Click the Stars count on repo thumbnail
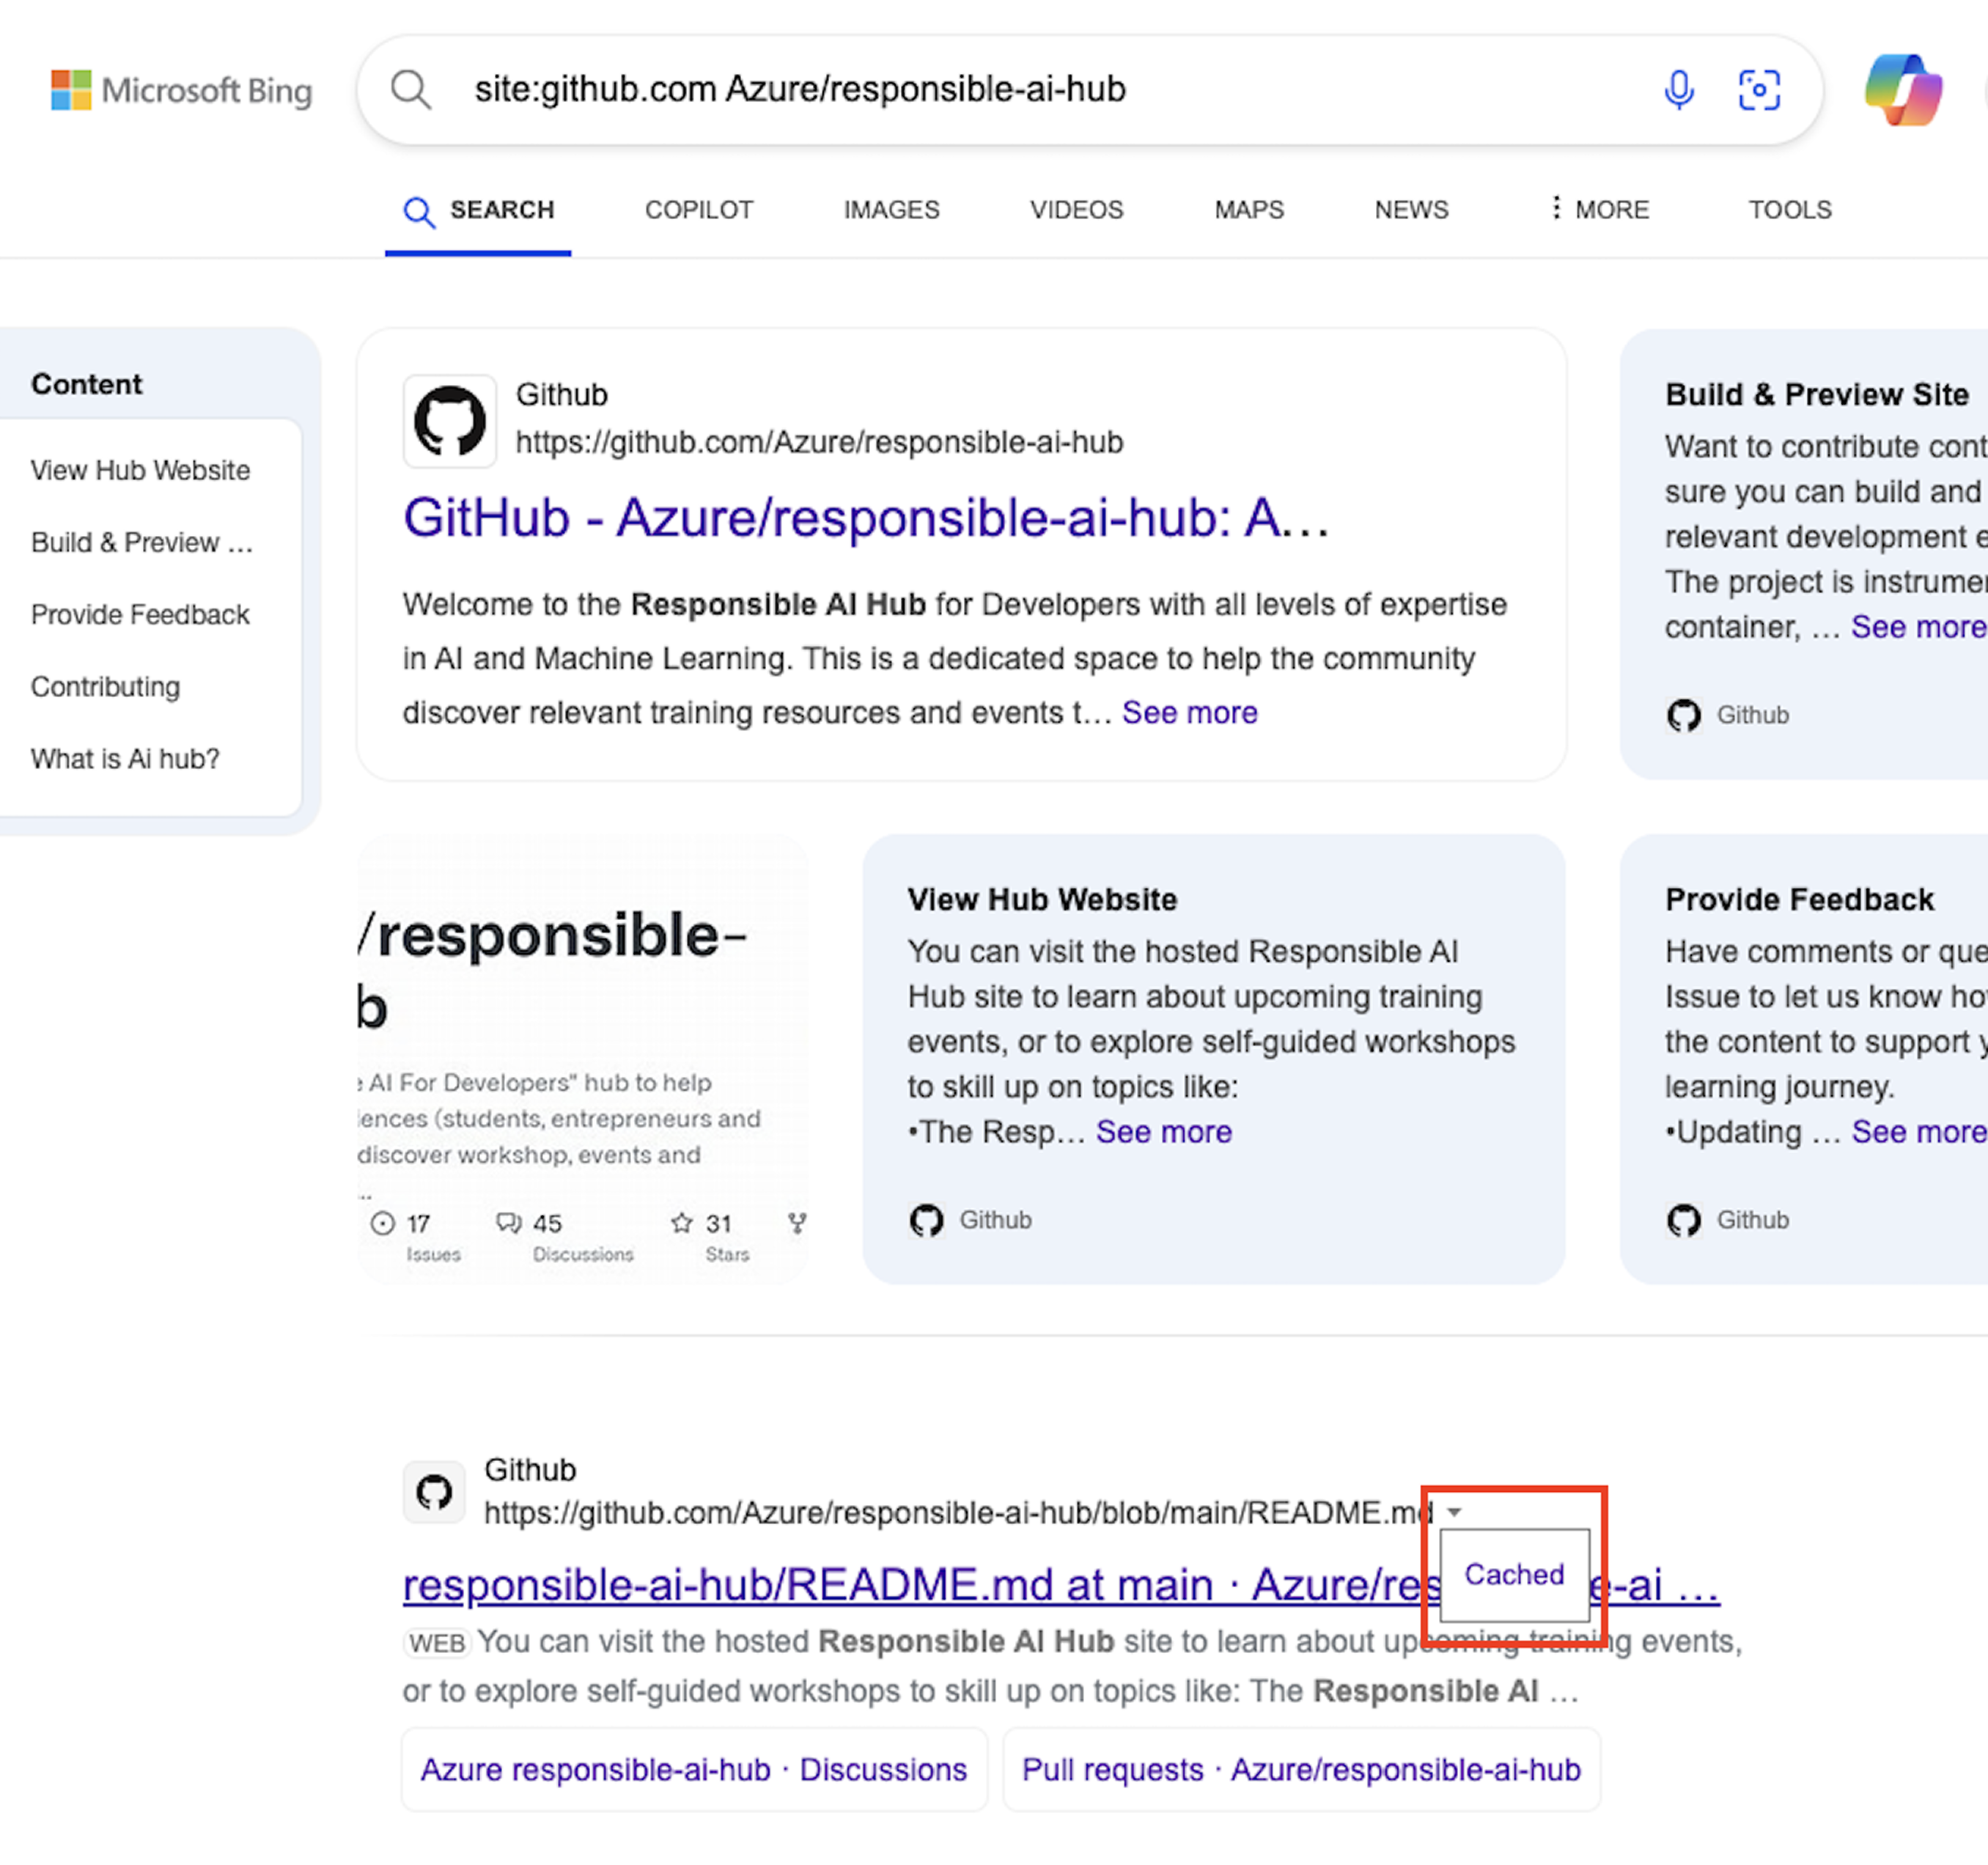1988x1865 pixels. 716,1224
